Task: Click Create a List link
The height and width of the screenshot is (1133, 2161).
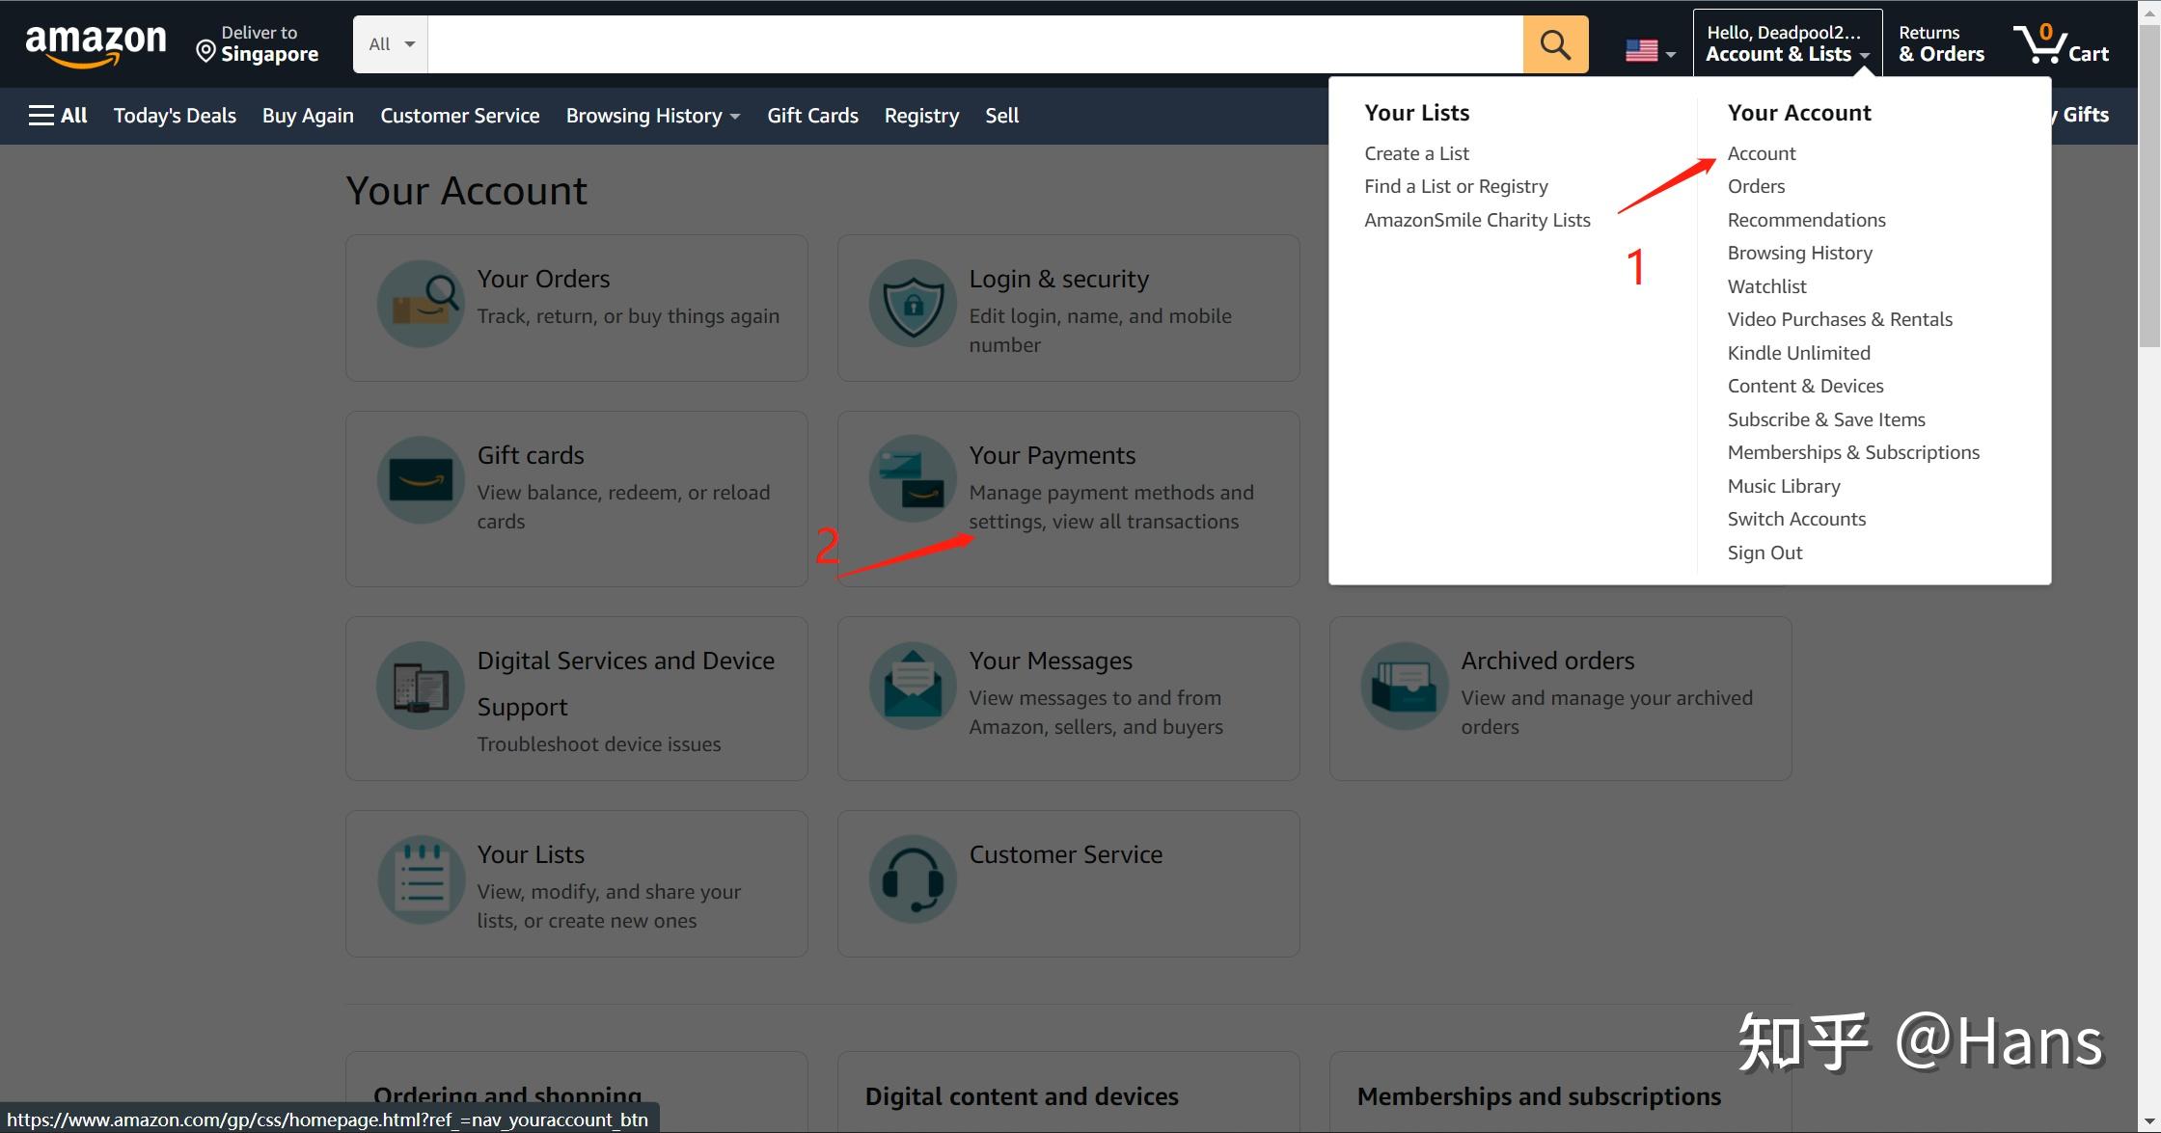Action: 1416,153
